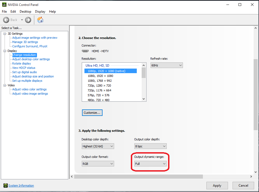This screenshot has width=259, height=192.
Task: Collapse the Video tree node
Action: tap(5, 85)
